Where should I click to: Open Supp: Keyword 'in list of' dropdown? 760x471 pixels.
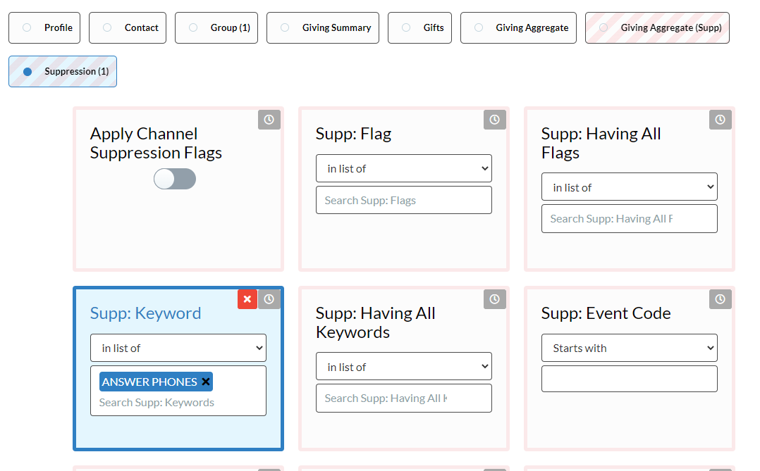click(178, 348)
